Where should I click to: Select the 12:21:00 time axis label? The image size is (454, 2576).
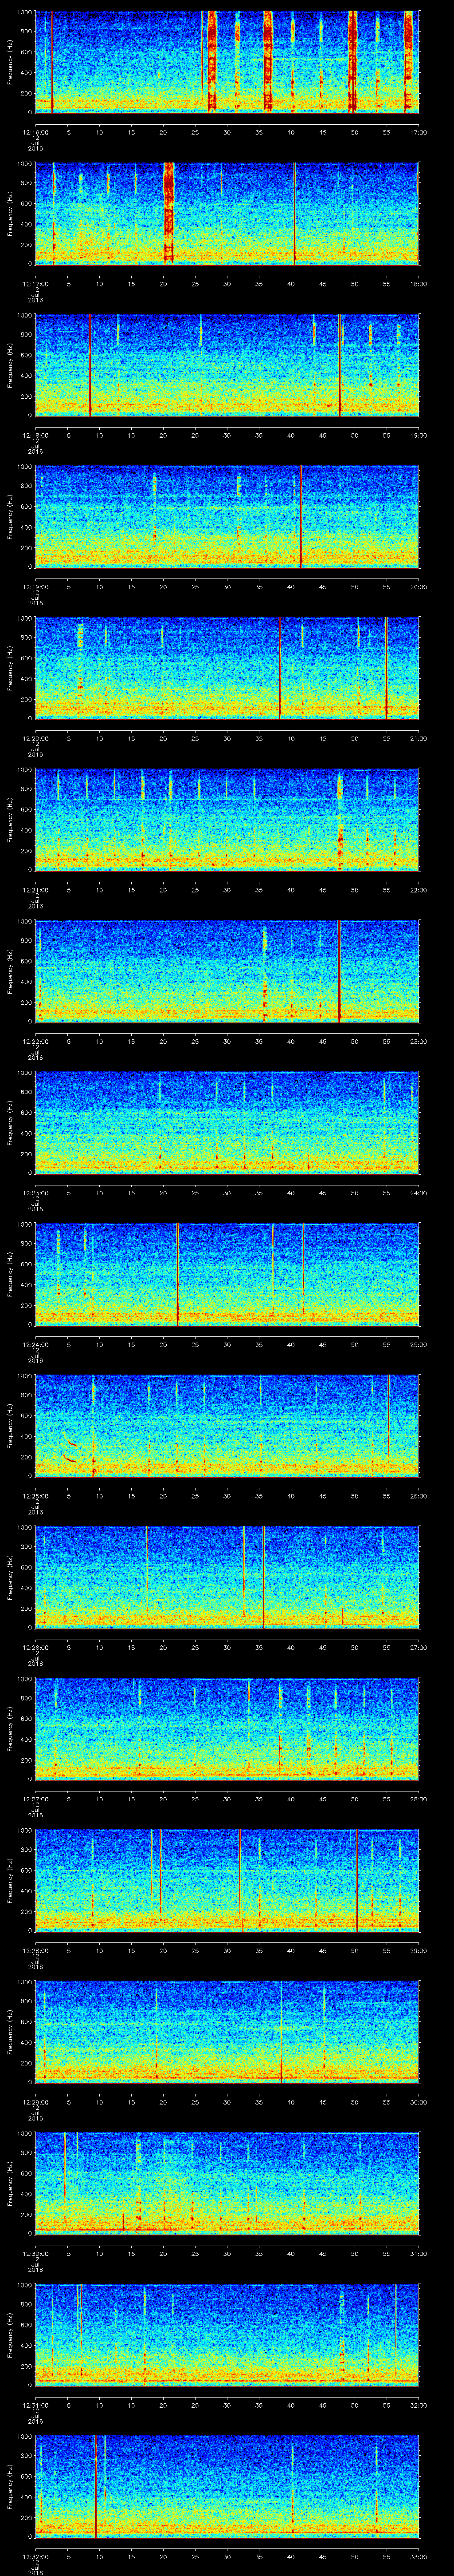(x=36, y=890)
